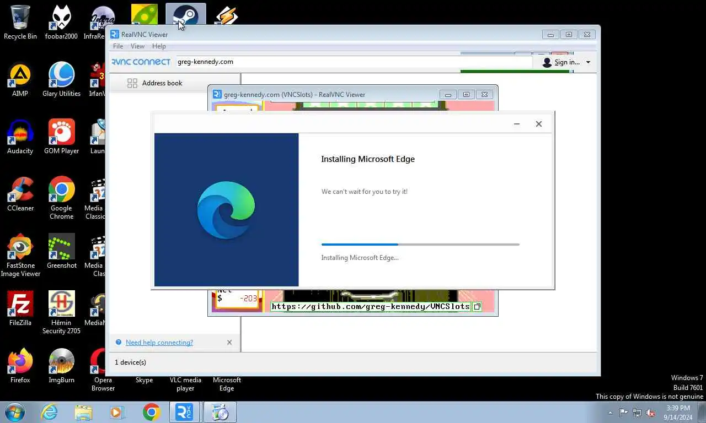The image size is (706, 423).
Task: Open the Google Chrome desktop shortcut
Action: [x=61, y=198]
